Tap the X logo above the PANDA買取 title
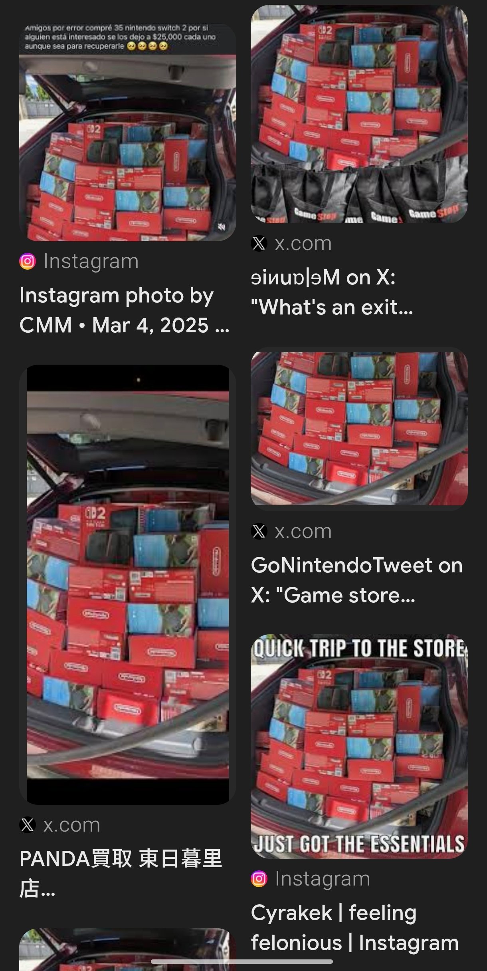 pos(28,825)
